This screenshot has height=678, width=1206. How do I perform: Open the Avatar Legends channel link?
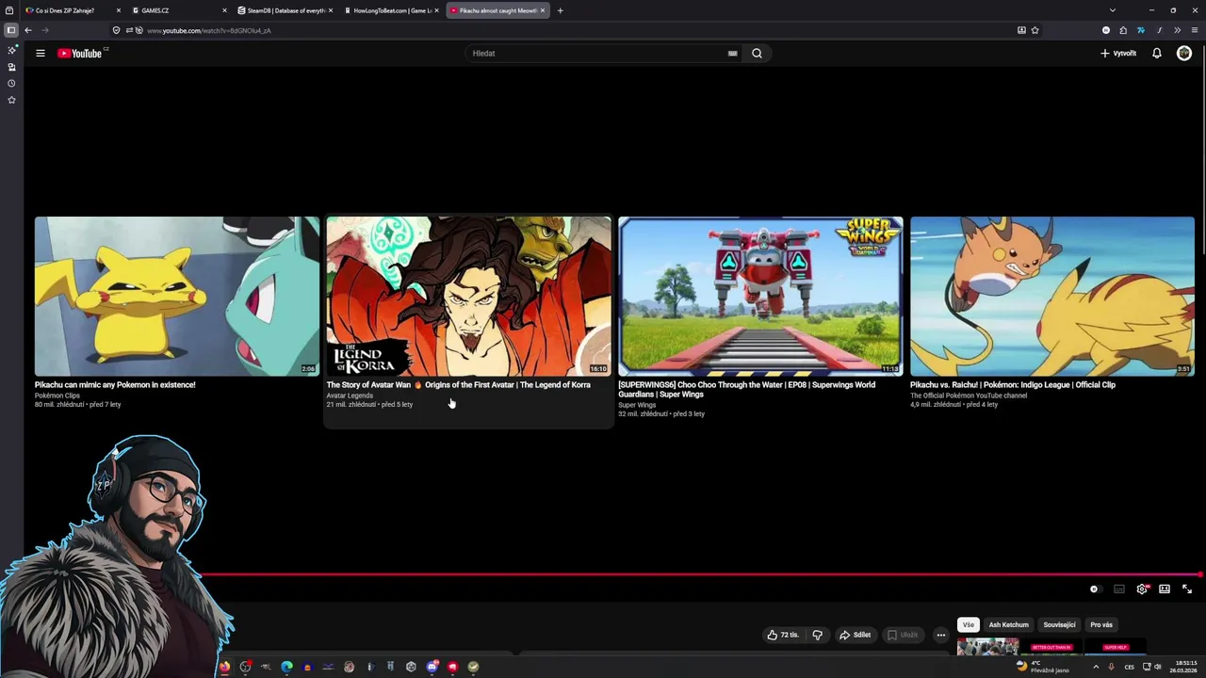pyautogui.click(x=350, y=395)
